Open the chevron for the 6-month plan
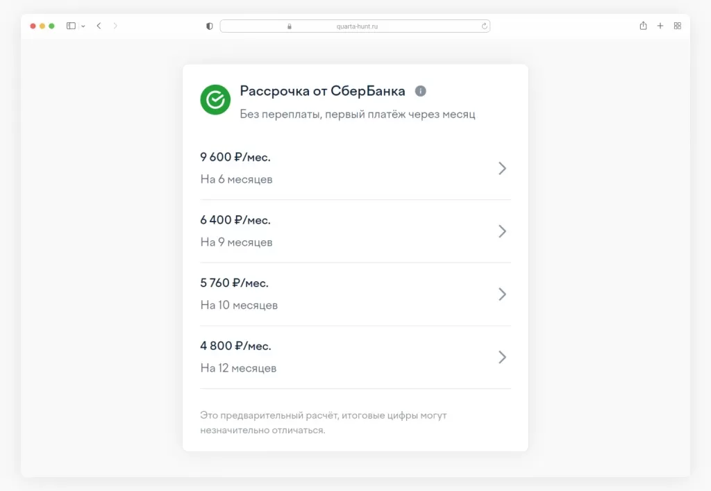711x491 pixels. click(503, 168)
